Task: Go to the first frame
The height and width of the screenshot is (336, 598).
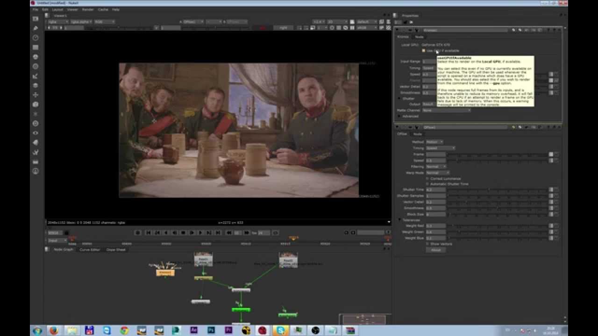Action: pyautogui.click(x=149, y=232)
